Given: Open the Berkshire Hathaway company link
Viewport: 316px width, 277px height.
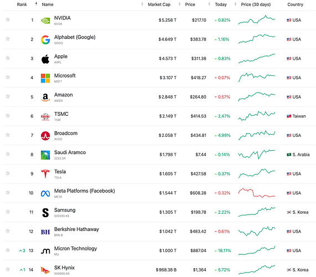Looking at the screenshot, I should pos(76,229).
